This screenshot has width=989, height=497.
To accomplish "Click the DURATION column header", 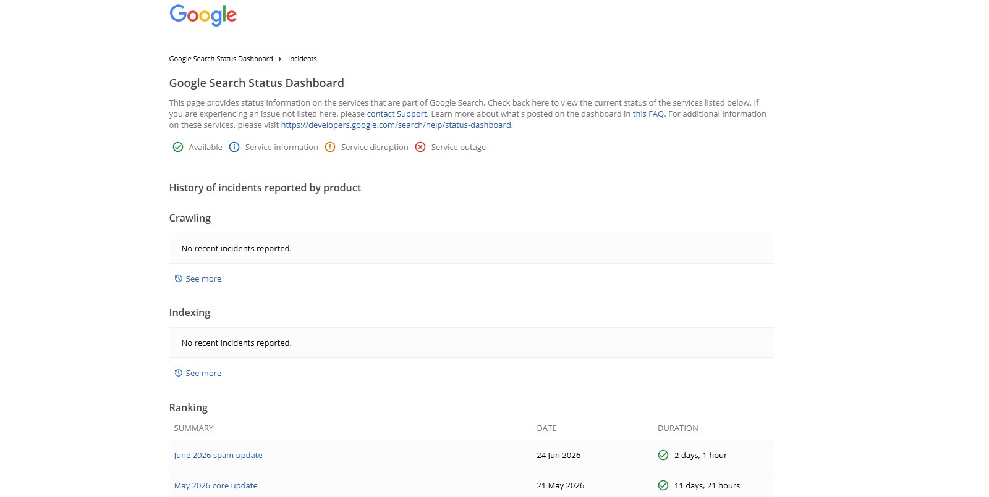I will coord(678,428).
